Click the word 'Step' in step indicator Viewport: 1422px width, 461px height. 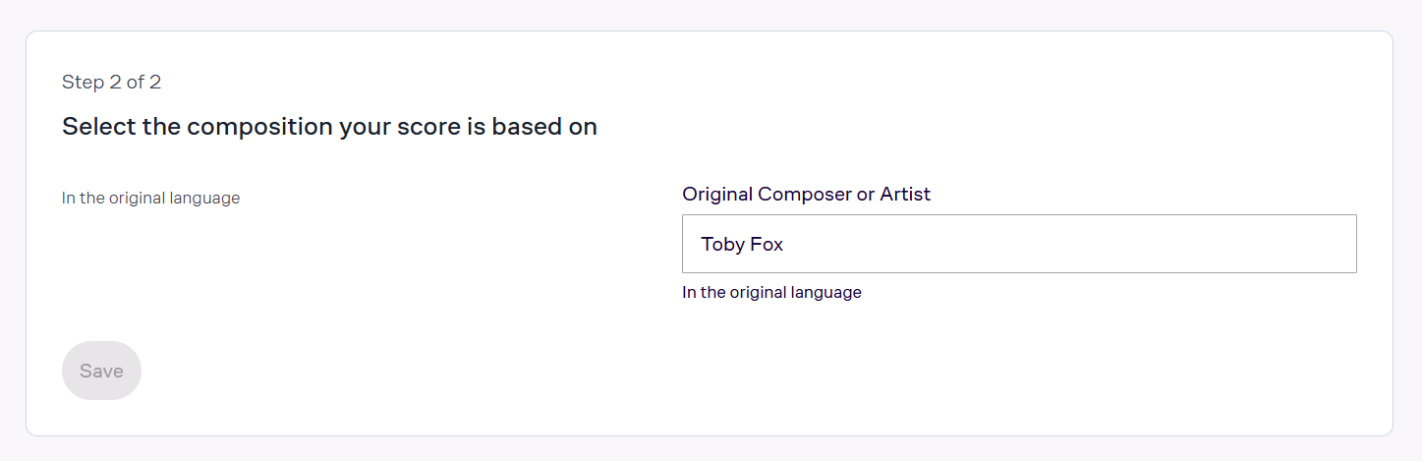[83, 82]
